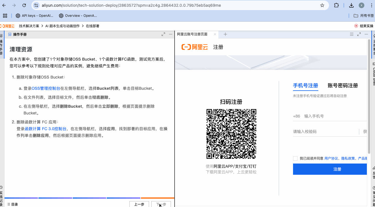Click the orange final-step progress segment
375x207 pixels.
[157, 198]
